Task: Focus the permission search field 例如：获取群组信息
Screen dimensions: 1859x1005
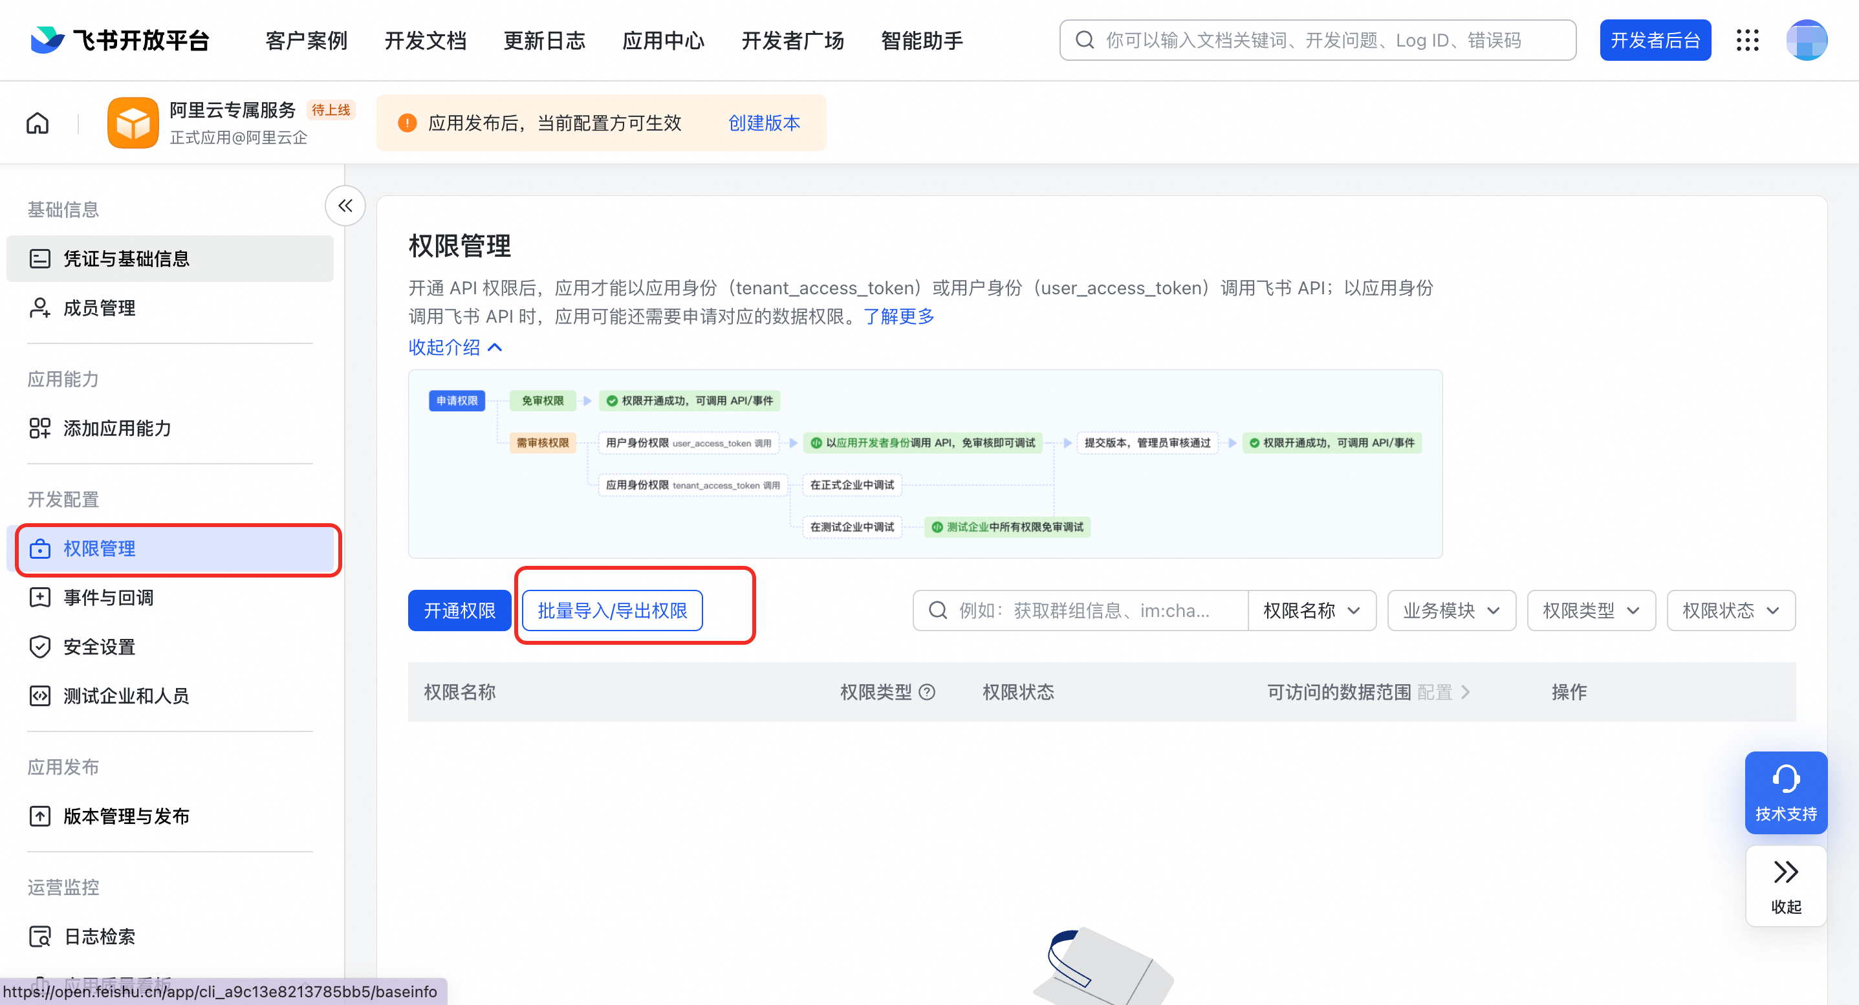Action: point(1083,611)
